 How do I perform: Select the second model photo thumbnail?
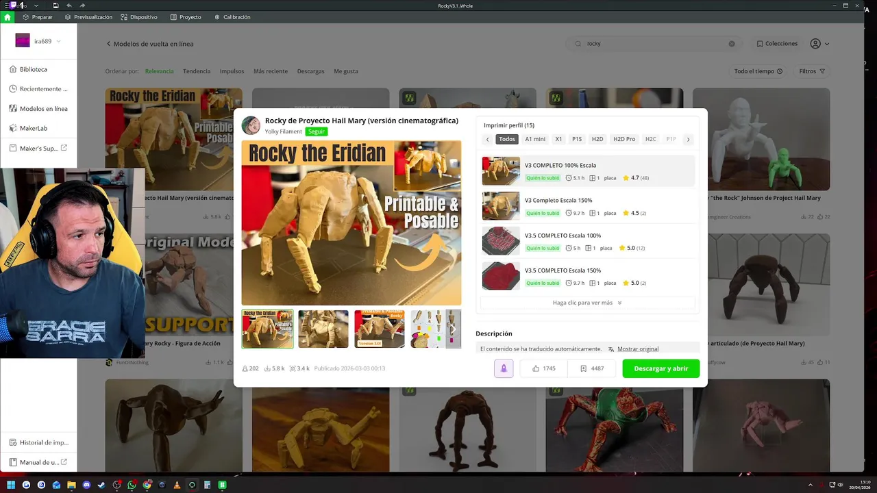pos(323,329)
